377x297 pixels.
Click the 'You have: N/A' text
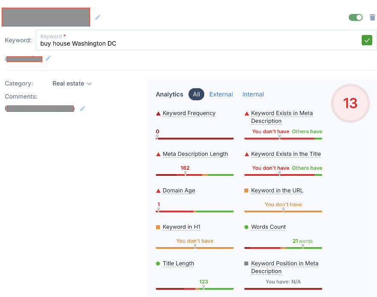pos(283,282)
